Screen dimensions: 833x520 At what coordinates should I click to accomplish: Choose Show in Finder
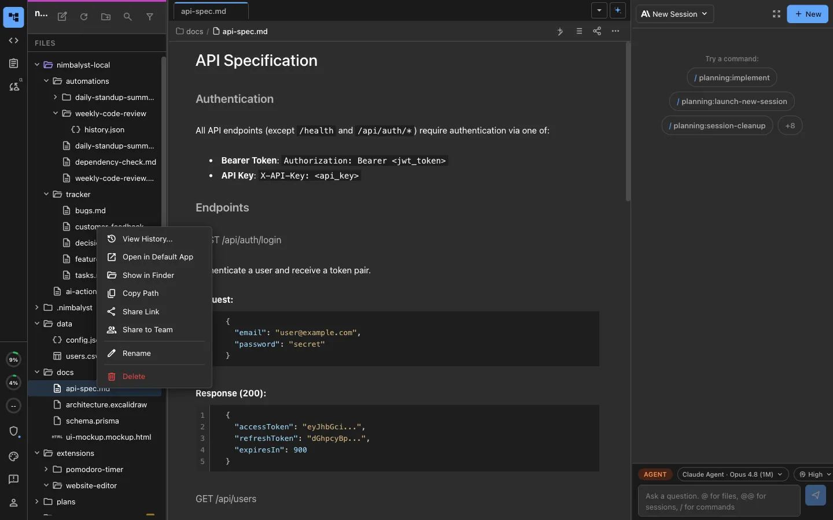click(x=154, y=275)
